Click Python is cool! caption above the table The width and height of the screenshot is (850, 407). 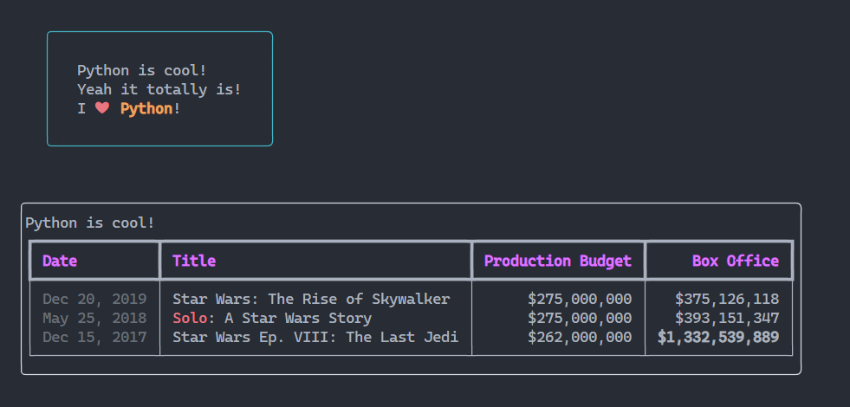click(x=90, y=223)
